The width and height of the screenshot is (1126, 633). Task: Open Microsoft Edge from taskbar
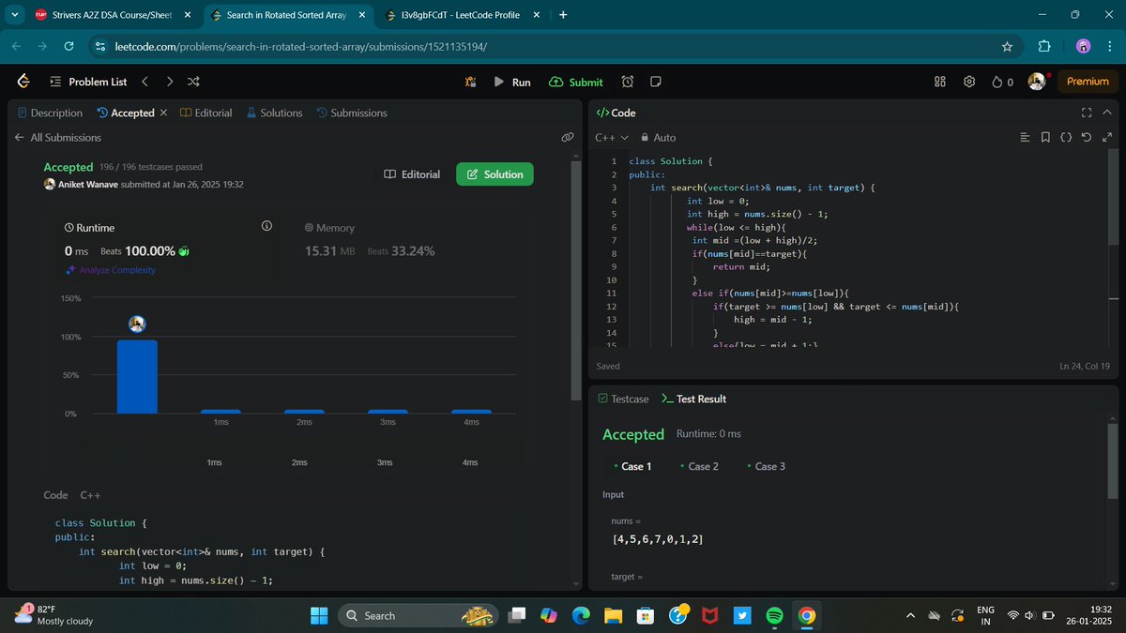[x=581, y=616]
